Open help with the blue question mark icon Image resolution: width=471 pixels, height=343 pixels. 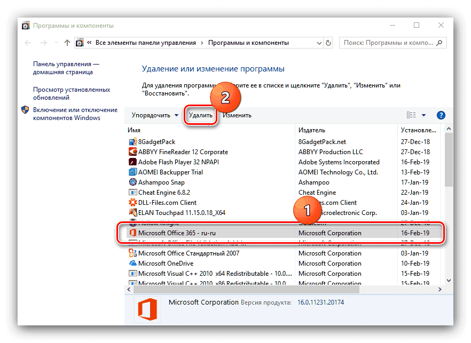tap(441, 115)
